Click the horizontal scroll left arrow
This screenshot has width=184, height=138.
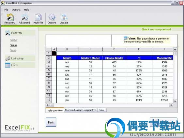point(48,105)
